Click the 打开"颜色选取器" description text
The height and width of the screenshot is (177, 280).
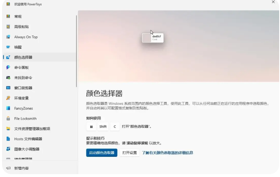(x=137, y=127)
